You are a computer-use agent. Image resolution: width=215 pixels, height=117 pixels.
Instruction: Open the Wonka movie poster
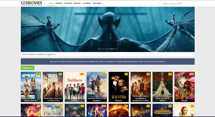pyautogui.click(x=184, y=87)
